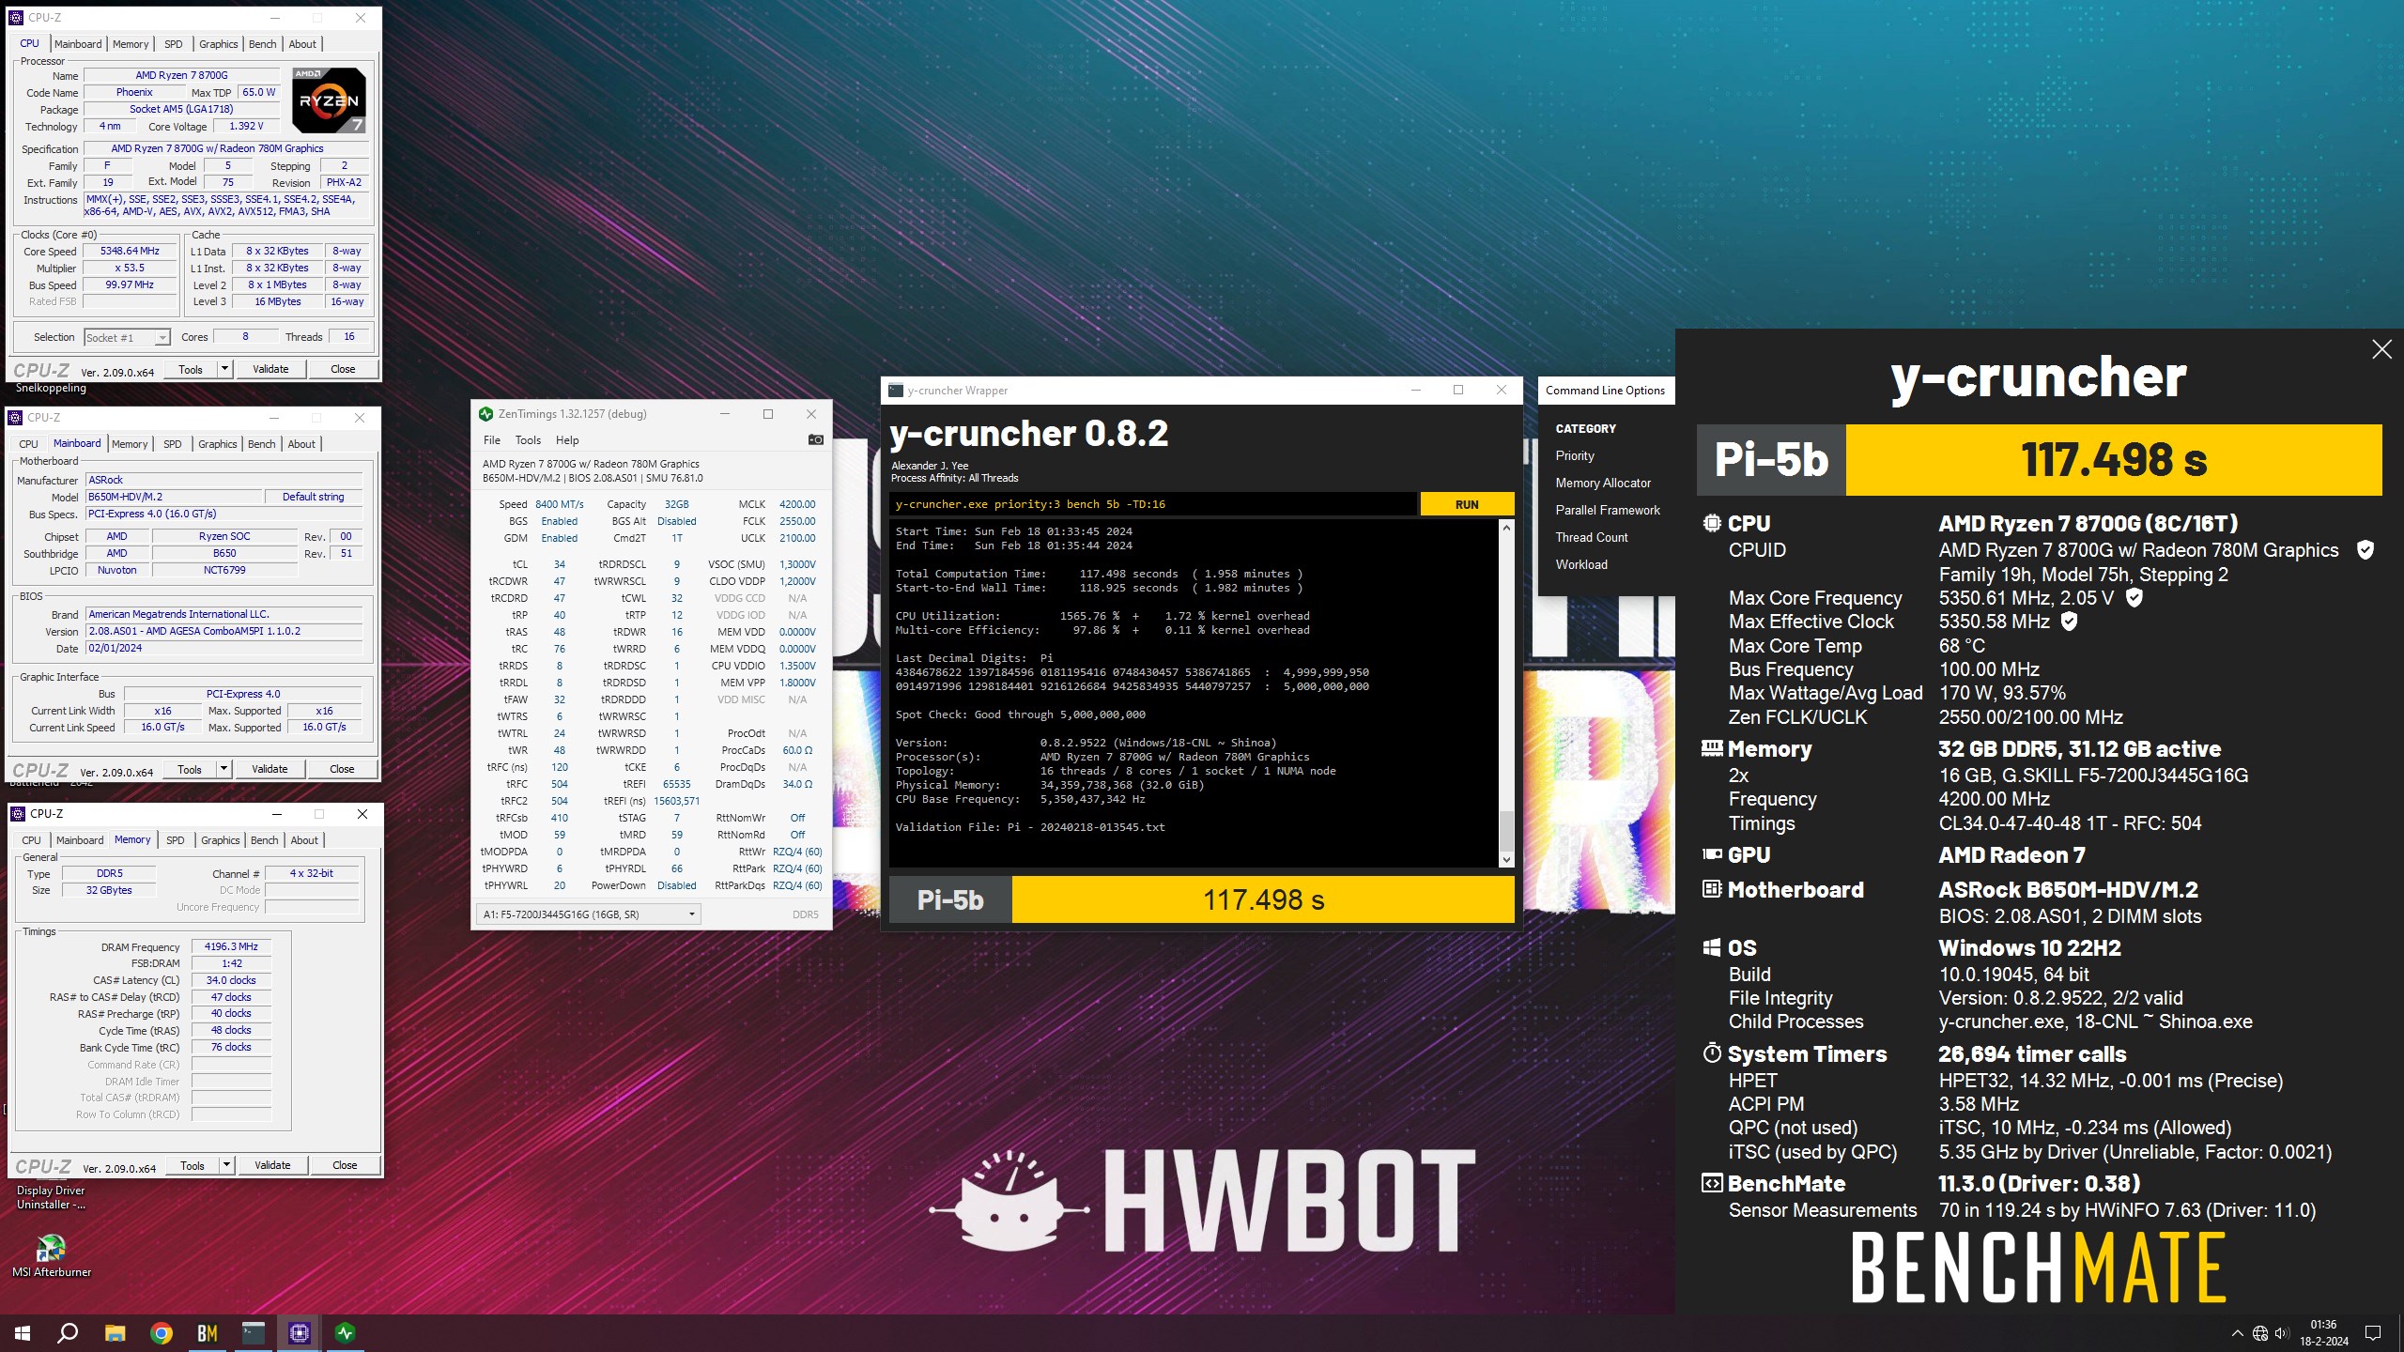The width and height of the screenshot is (2404, 1352).
Task: Select Workload in Command Line Options
Action: [1581, 564]
